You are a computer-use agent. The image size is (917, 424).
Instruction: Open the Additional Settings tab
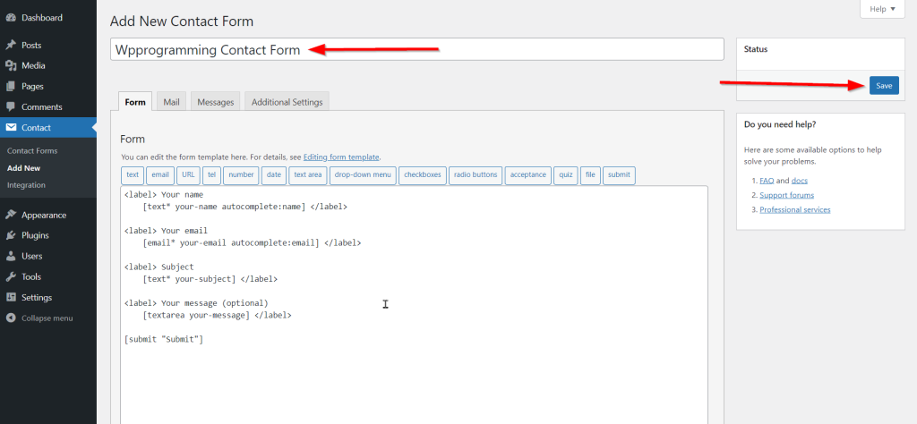pyautogui.click(x=287, y=102)
